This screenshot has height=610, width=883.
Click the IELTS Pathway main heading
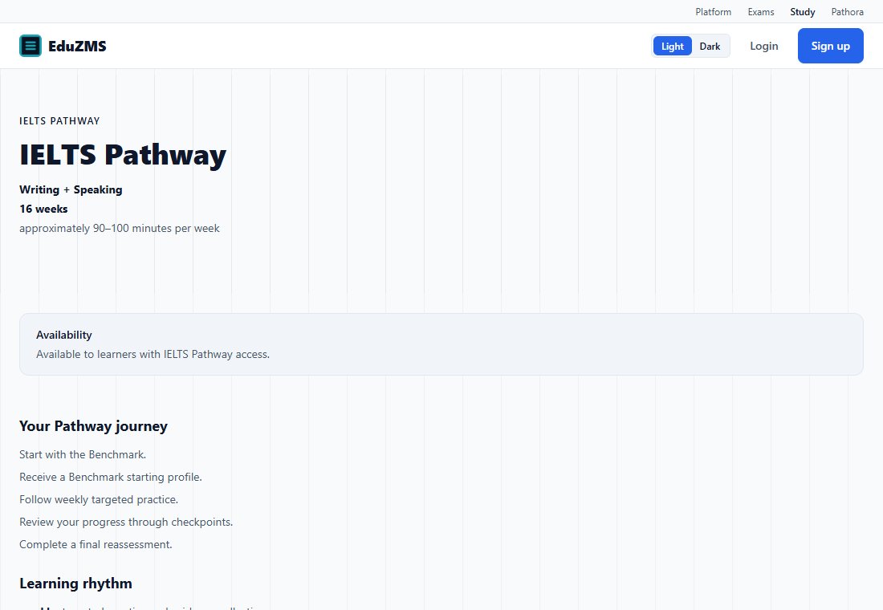click(x=123, y=154)
